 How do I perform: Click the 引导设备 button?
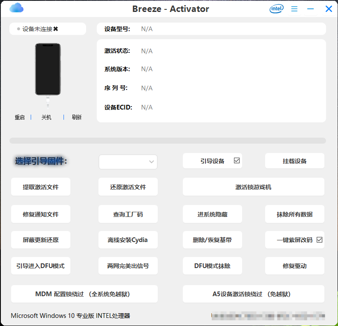tap(212, 161)
